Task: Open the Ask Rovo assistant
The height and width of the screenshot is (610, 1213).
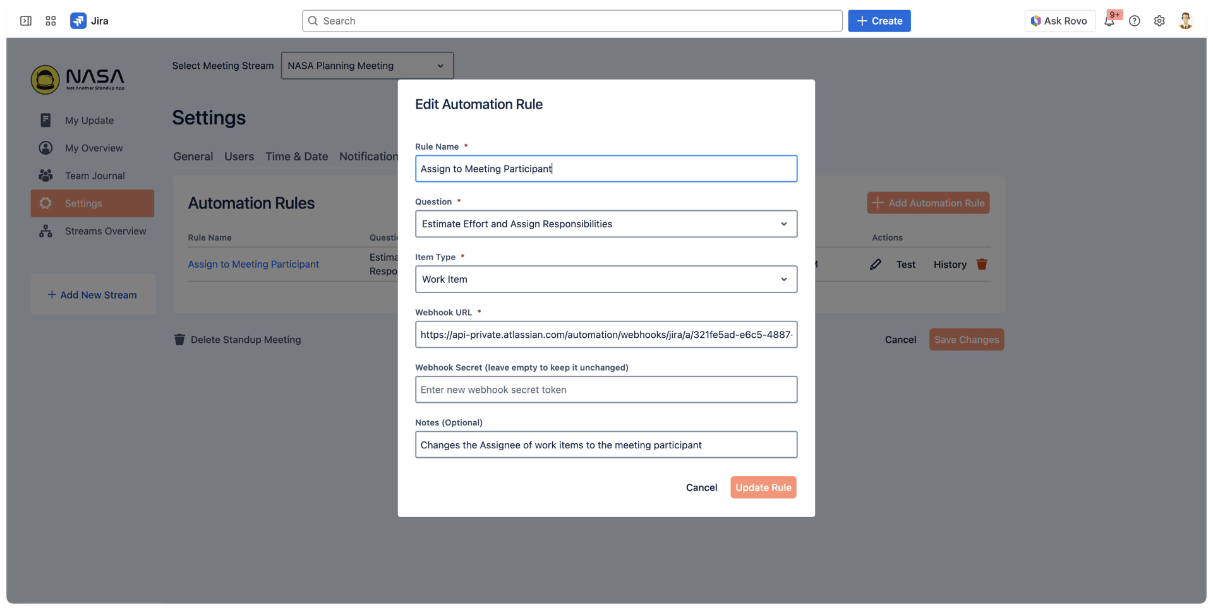Action: (x=1059, y=20)
